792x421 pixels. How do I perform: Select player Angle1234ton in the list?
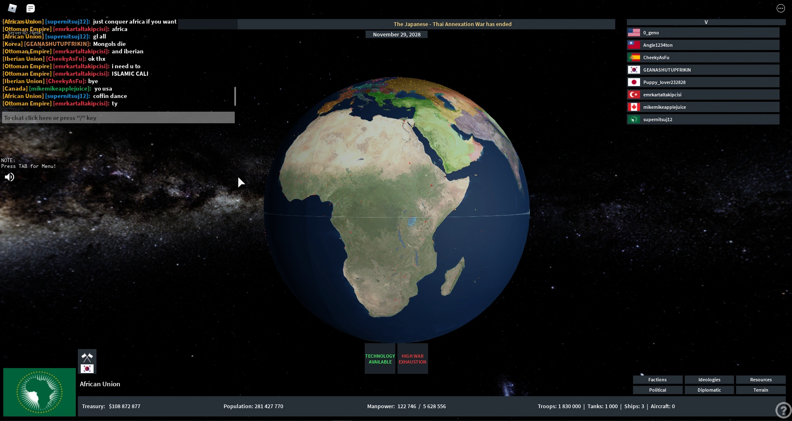pos(703,45)
